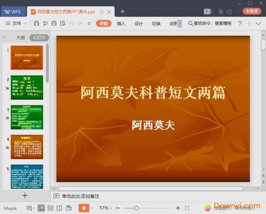
Task: Click the undo arrow
Action: 71,24
